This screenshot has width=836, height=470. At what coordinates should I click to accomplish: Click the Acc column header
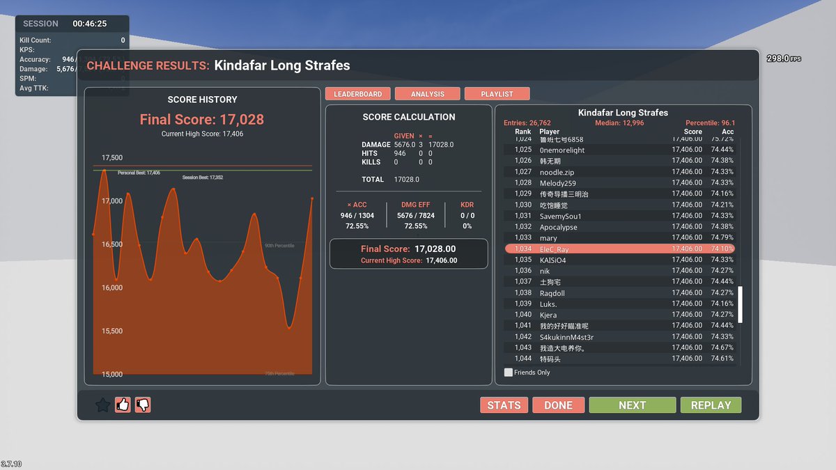point(727,132)
